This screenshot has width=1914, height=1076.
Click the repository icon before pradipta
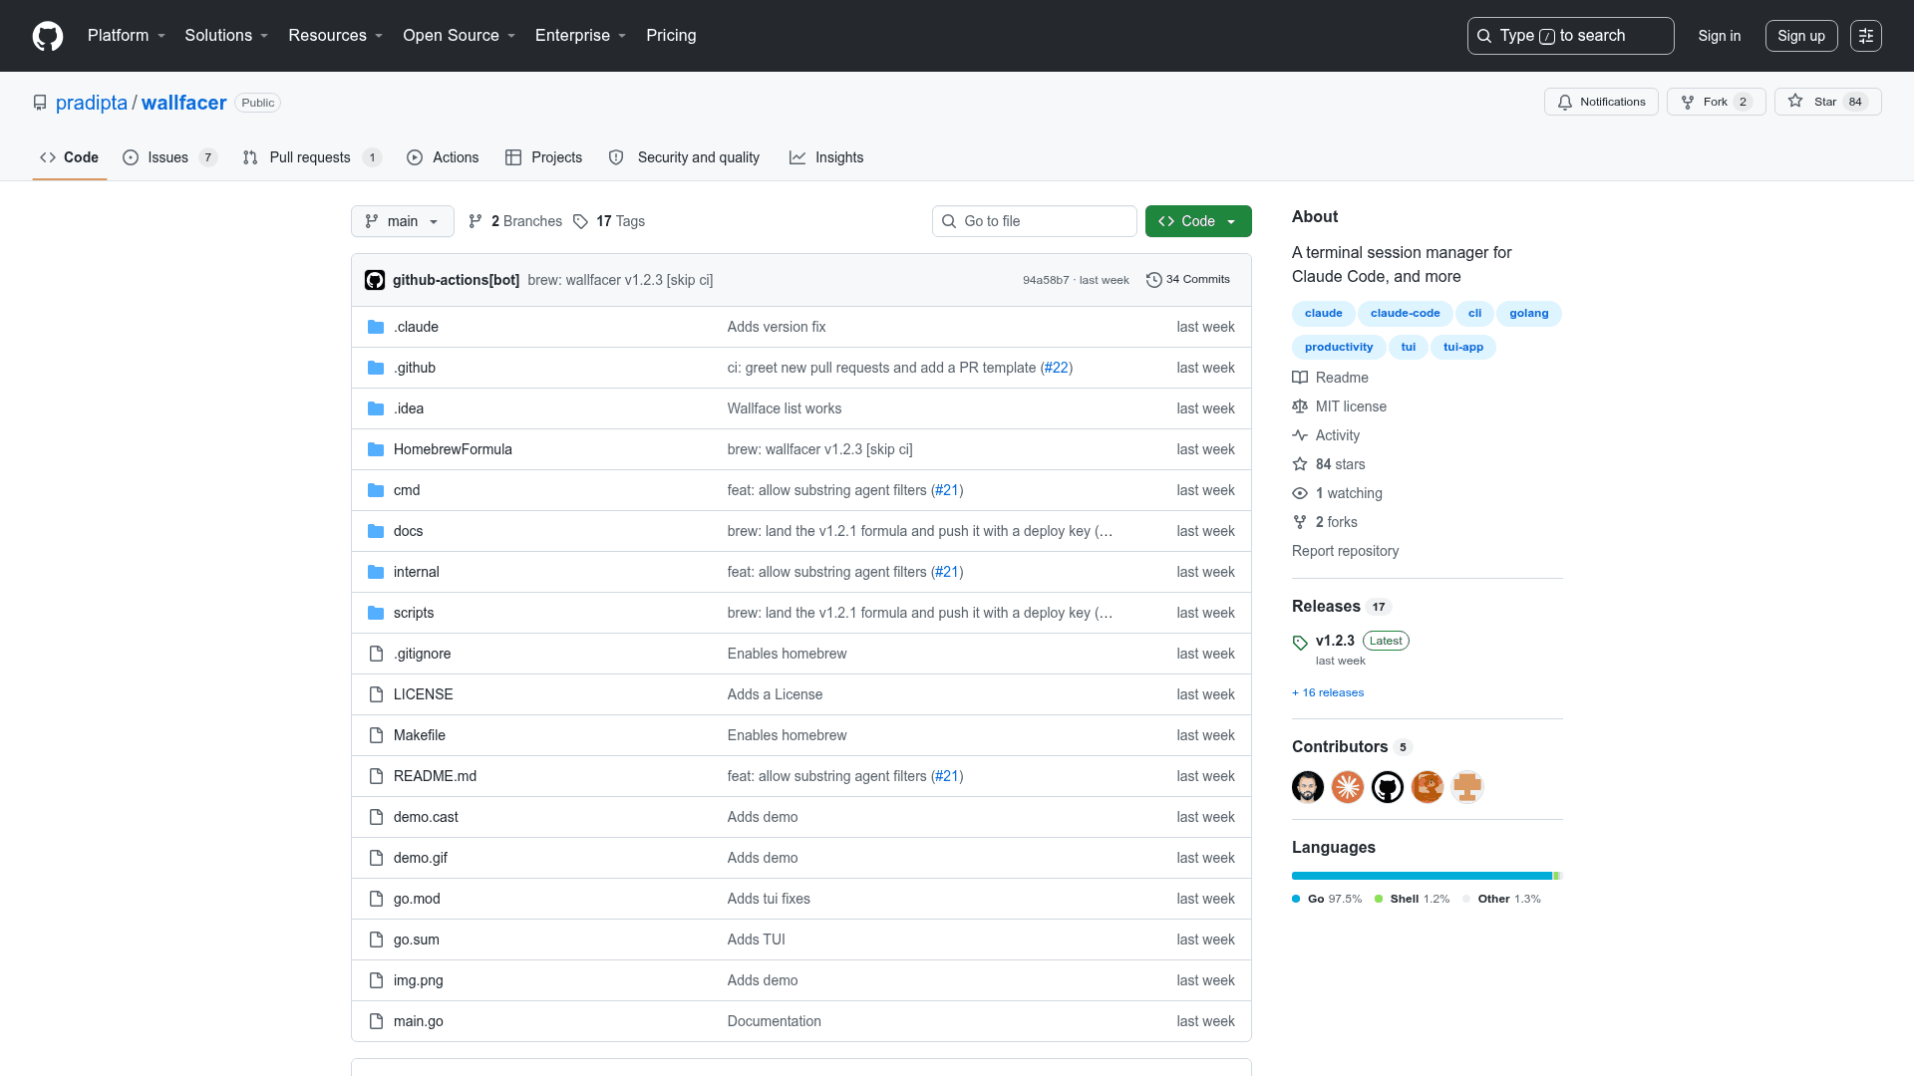40,103
